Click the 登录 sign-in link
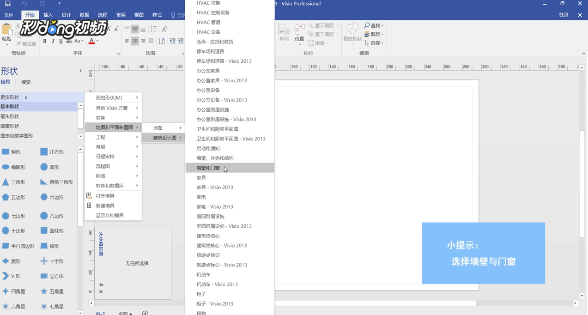The width and height of the screenshot is (588, 315). click(564, 15)
